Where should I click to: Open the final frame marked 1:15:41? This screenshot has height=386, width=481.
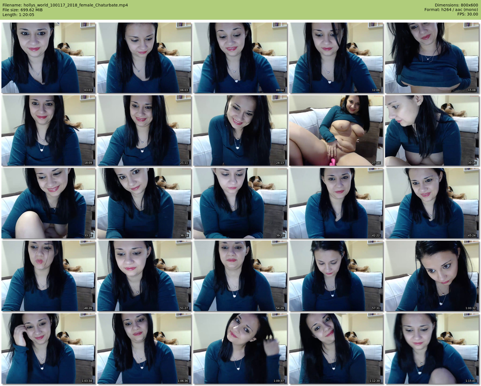click(x=432, y=349)
